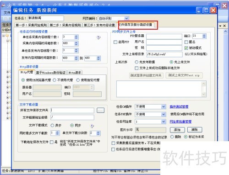Open the 任务C#插件 dropdown
This screenshot has width=229, height=175.
[164, 106]
